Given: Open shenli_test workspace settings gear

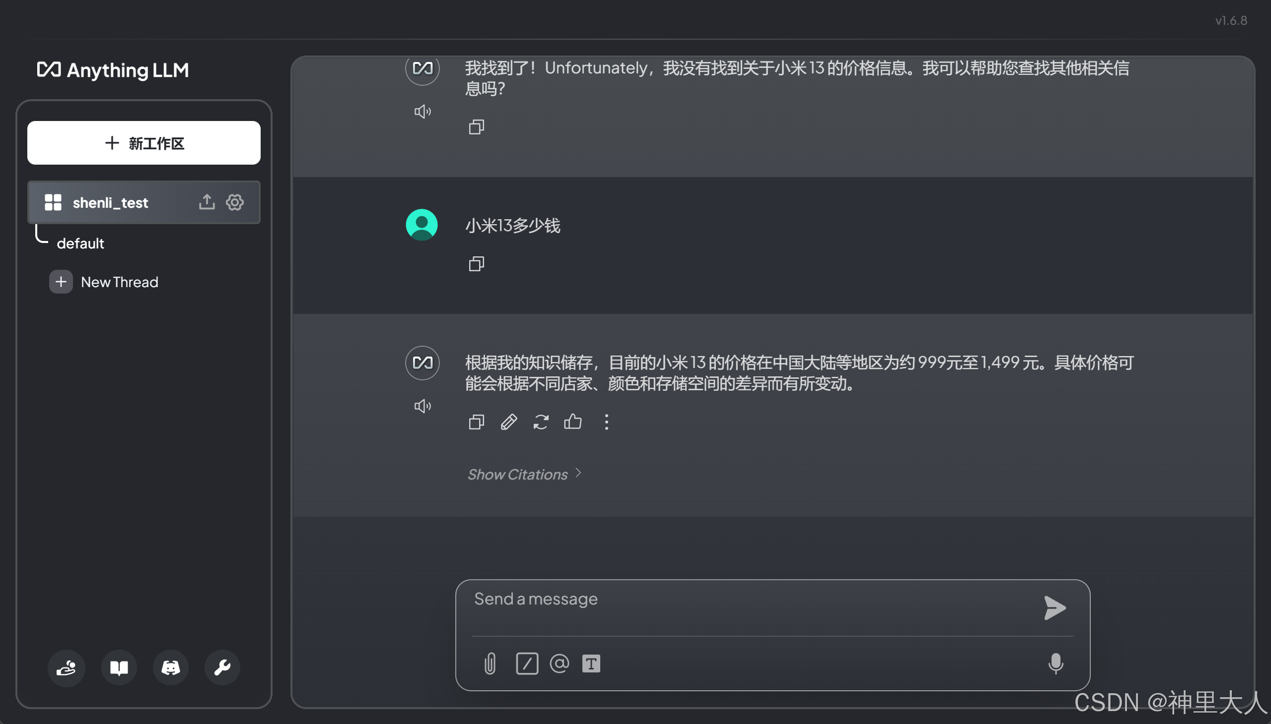Looking at the screenshot, I should (x=234, y=202).
